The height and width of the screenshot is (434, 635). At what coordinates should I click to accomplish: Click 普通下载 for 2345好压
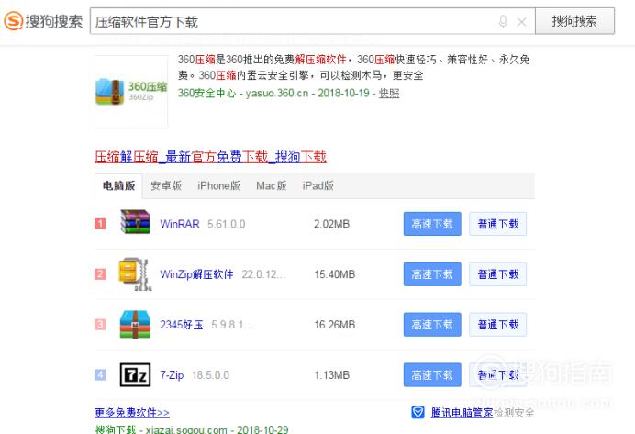pyautogui.click(x=497, y=324)
